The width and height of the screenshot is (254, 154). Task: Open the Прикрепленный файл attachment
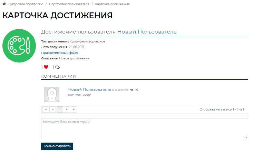59,53
